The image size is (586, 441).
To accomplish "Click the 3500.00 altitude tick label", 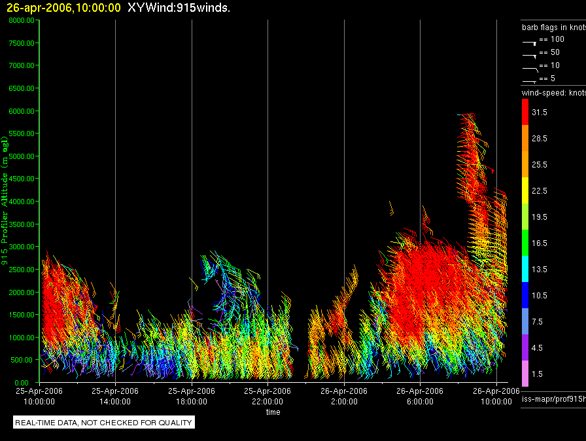I will [x=22, y=224].
